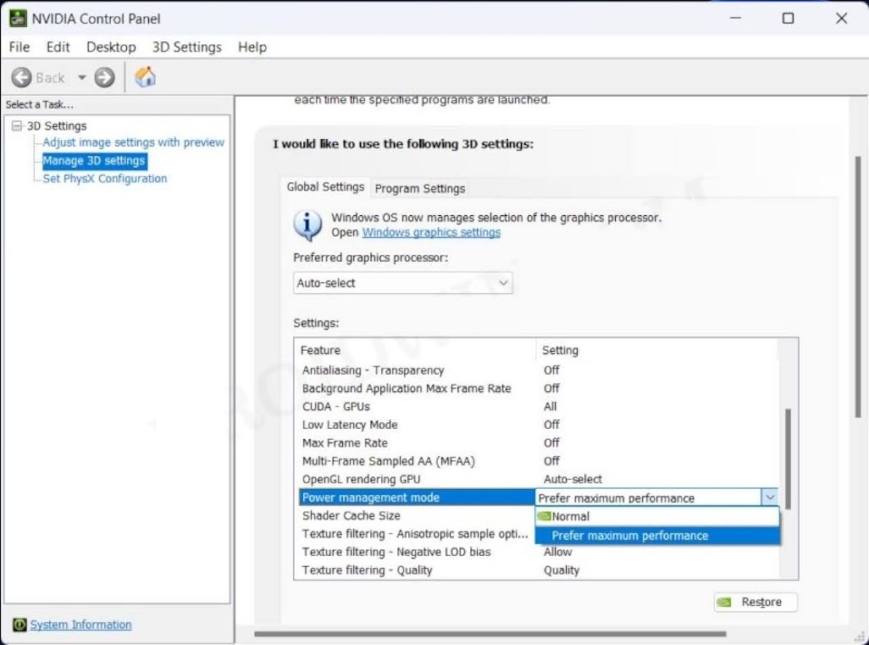Open the Windows graphics settings link

pos(431,232)
